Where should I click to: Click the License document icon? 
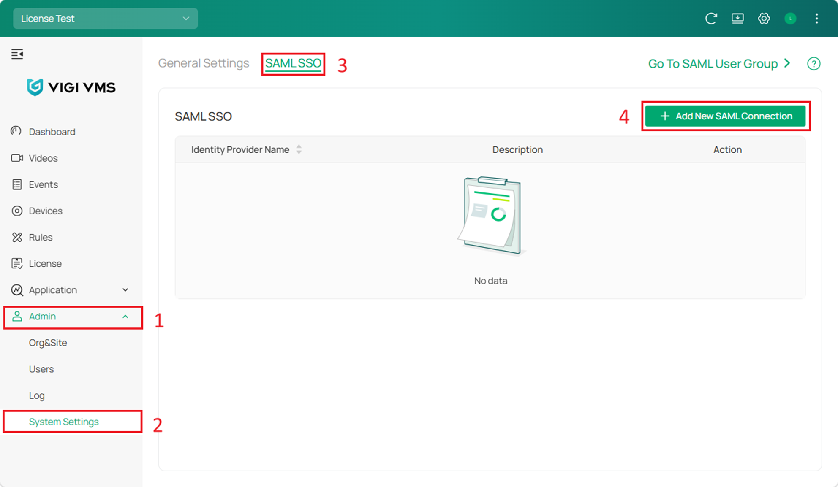tap(17, 263)
